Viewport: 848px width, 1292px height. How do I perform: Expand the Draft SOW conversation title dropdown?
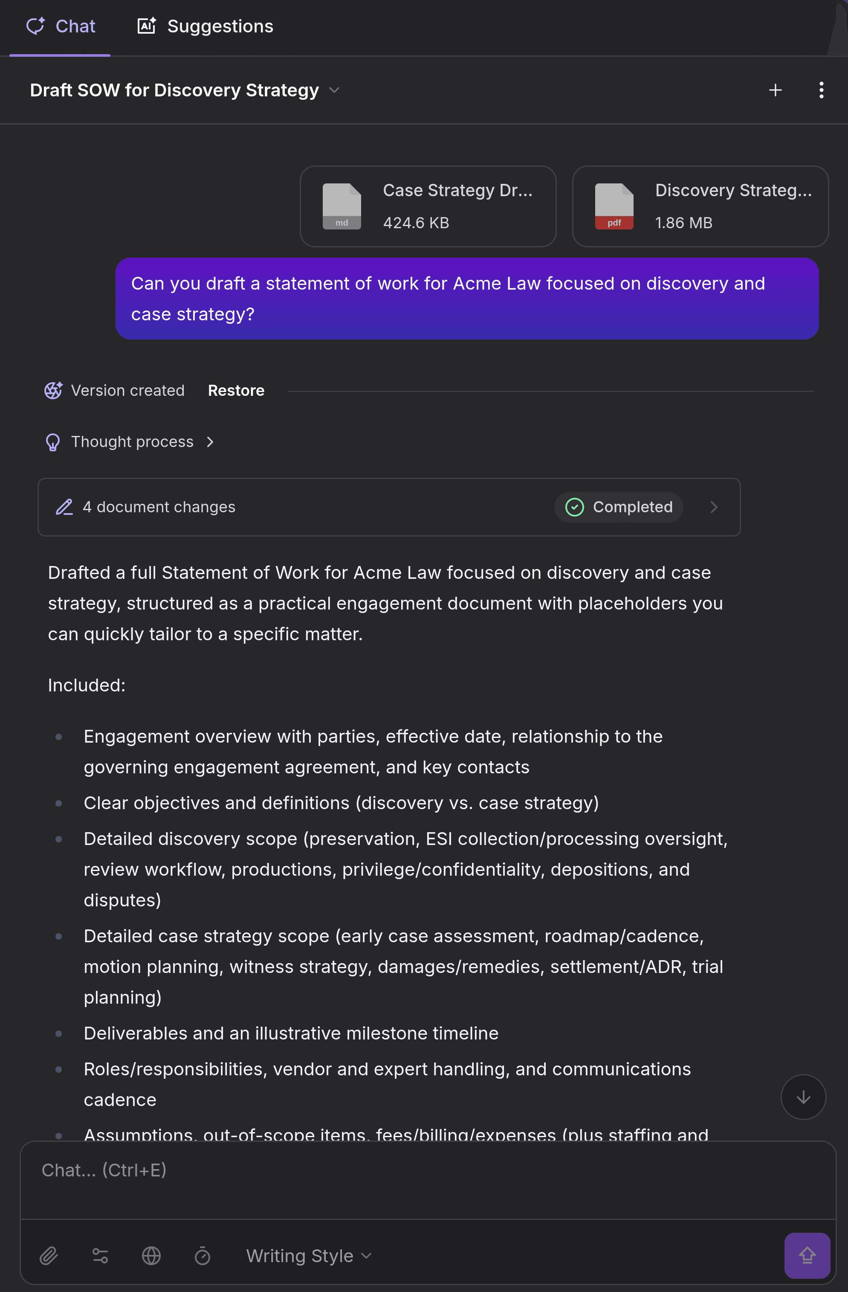pyautogui.click(x=334, y=90)
